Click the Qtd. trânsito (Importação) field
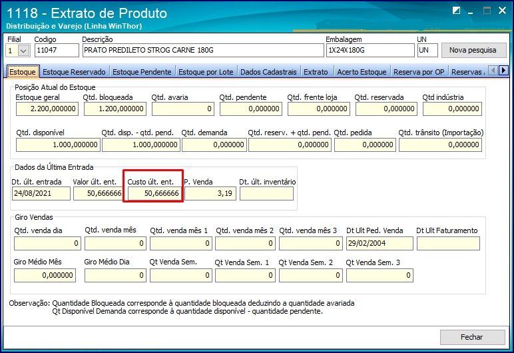Image resolution: width=514 pixels, height=353 pixels. (440, 145)
